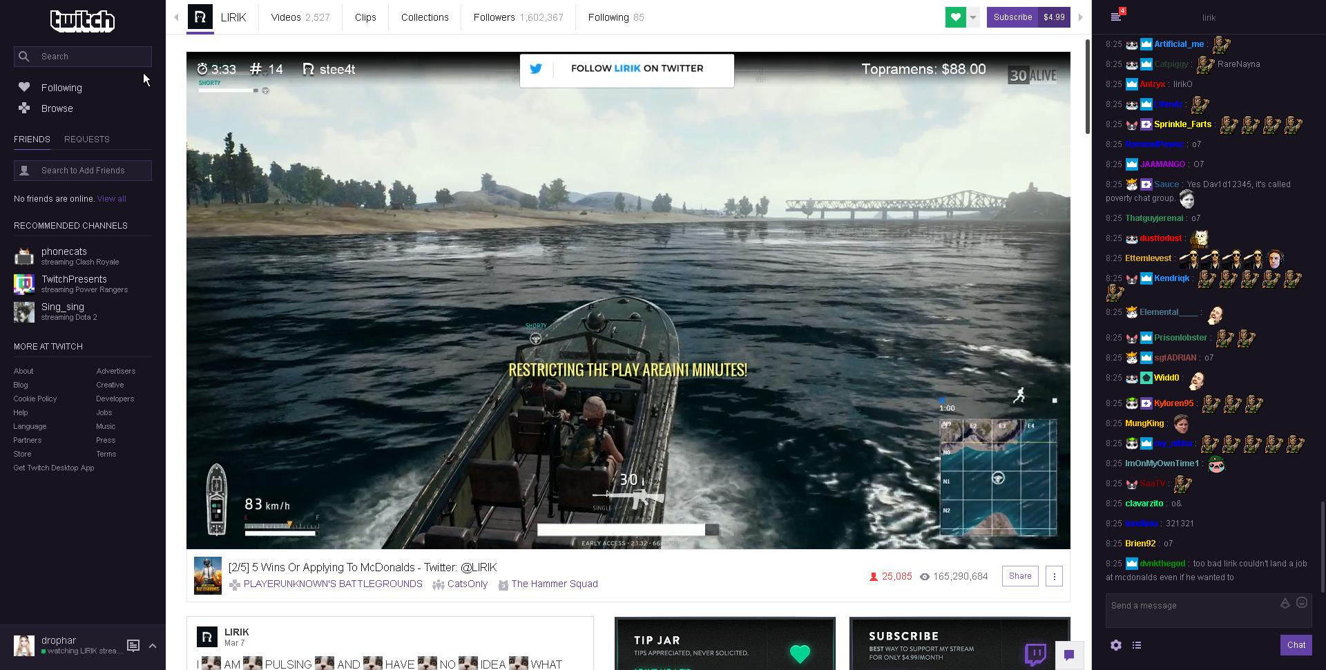This screenshot has height=670, width=1326.
Task: Click the phonecats channel thumbnail
Action: pos(24,256)
